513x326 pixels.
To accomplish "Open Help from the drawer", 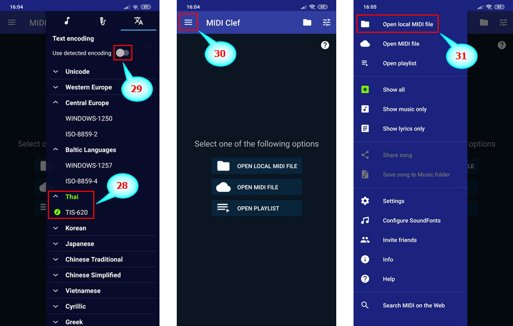I will 411,279.
